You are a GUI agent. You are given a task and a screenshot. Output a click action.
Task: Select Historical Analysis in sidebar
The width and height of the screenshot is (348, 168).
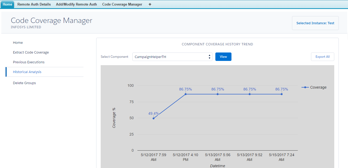pyautogui.click(x=27, y=72)
